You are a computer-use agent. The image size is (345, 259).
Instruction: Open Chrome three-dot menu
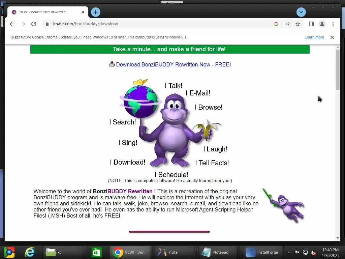coord(333,24)
